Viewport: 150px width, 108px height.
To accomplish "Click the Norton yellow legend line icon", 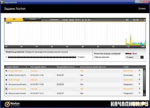I will click(x=141, y=19).
